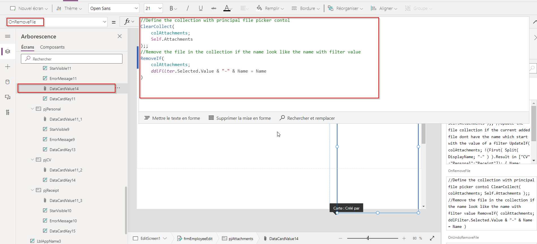Image resolution: width=537 pixels, height=244 pixels.
Task: Click the Underline formatting icon
Action: [200, 8]
